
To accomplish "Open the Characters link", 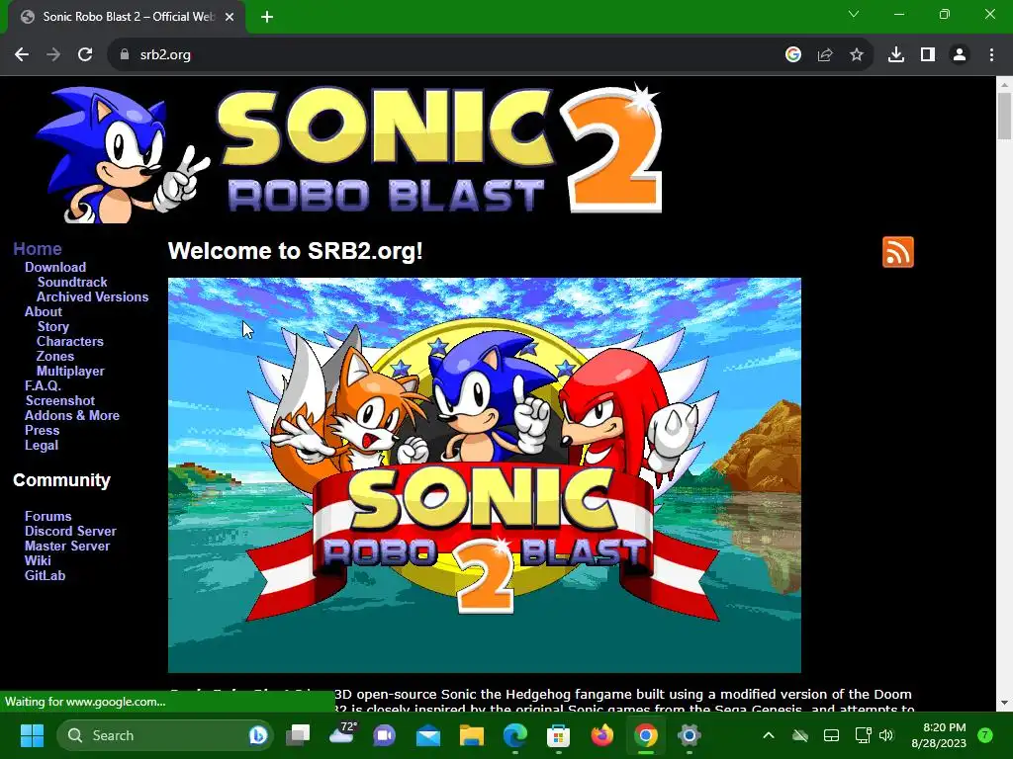I will (x=70, y=341).
